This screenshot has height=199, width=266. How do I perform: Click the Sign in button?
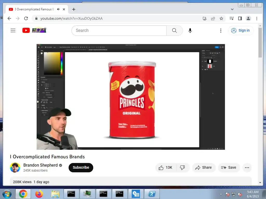[x=241, y=31]
